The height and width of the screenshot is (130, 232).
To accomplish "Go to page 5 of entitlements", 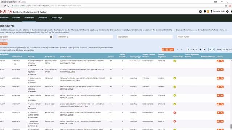I will pyautogui.click(x=196, y=49).
